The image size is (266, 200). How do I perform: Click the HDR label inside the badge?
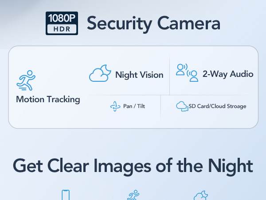coord(62,29)
